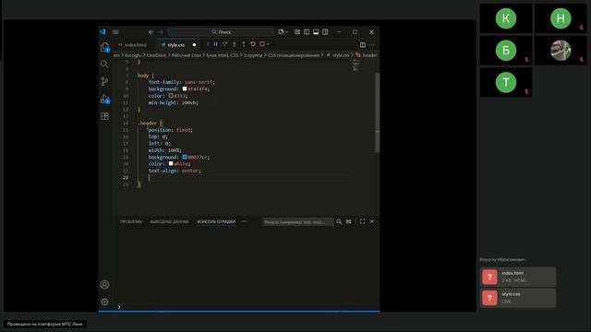Open the Accounts menu icon

tap(104, 285)
